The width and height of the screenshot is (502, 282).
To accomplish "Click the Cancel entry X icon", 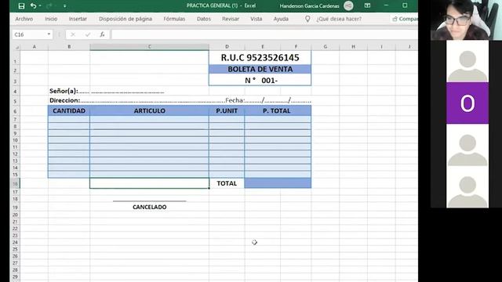I will tap(73, 34).
